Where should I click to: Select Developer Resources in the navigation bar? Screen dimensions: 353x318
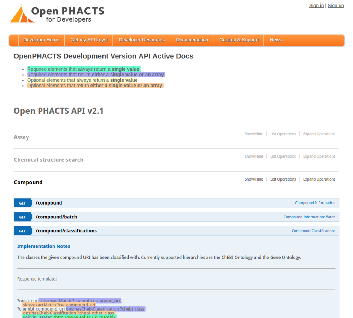pos(142,40)
